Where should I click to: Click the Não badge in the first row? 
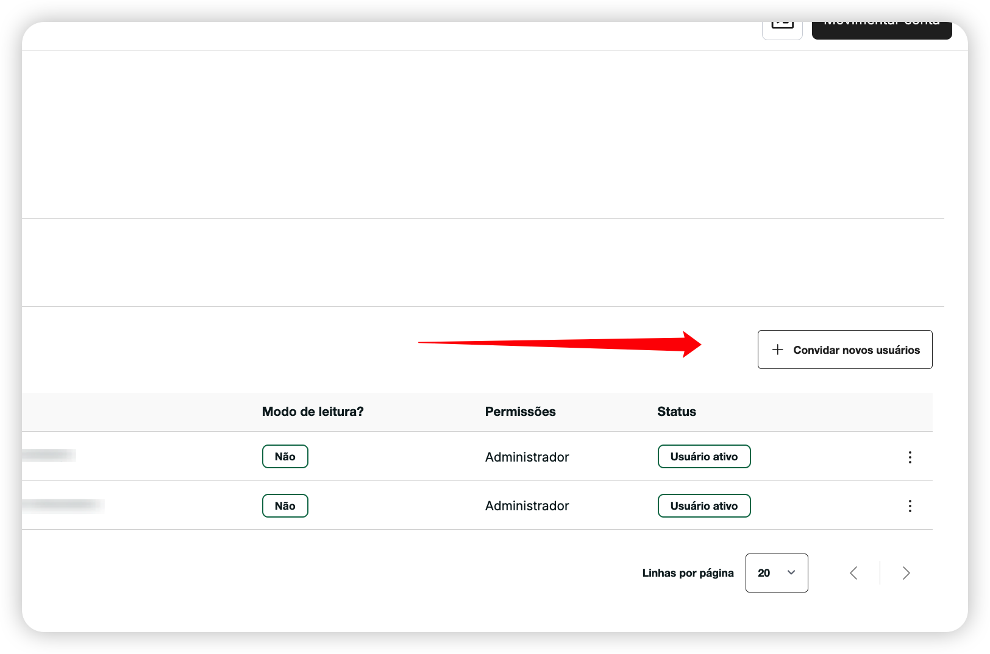pos(285,457)
